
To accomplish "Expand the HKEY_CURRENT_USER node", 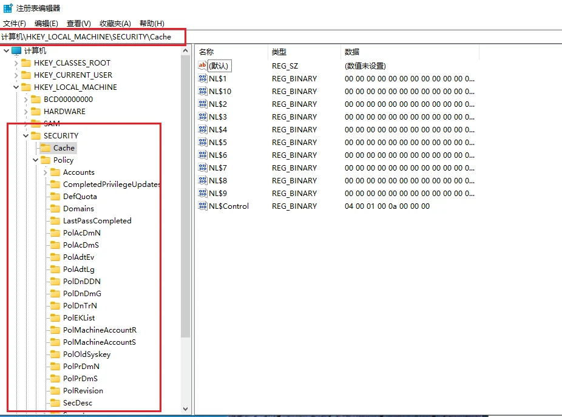I will [16, 75].
